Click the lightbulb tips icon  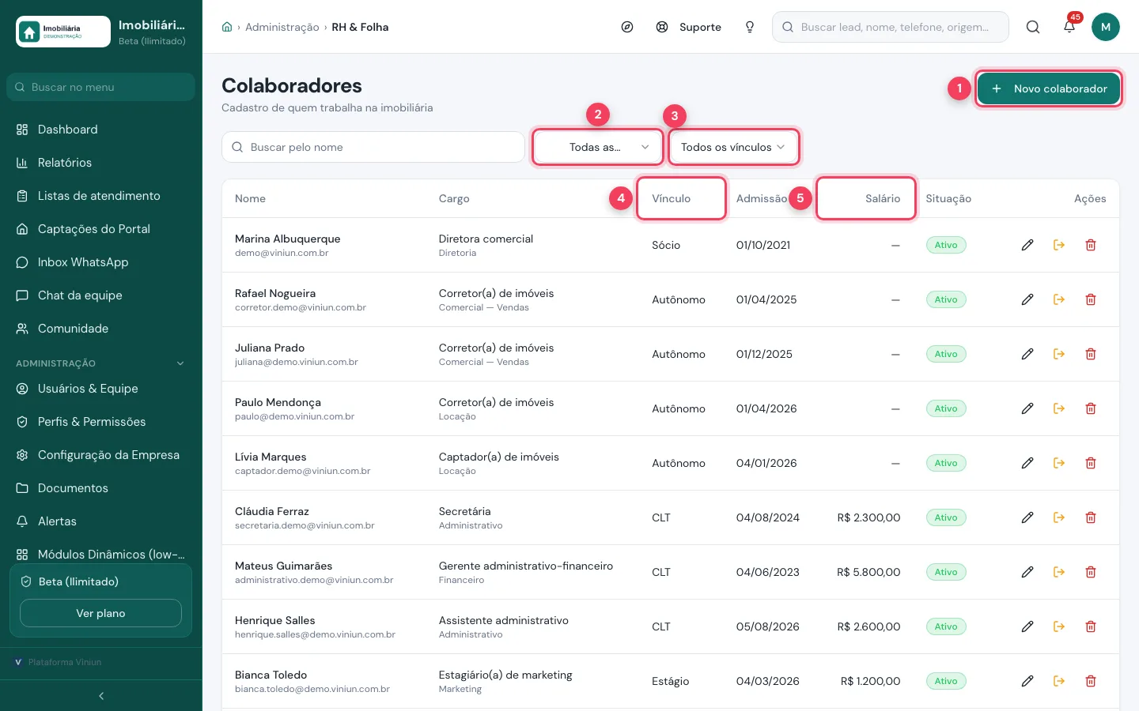pos(750,27)
